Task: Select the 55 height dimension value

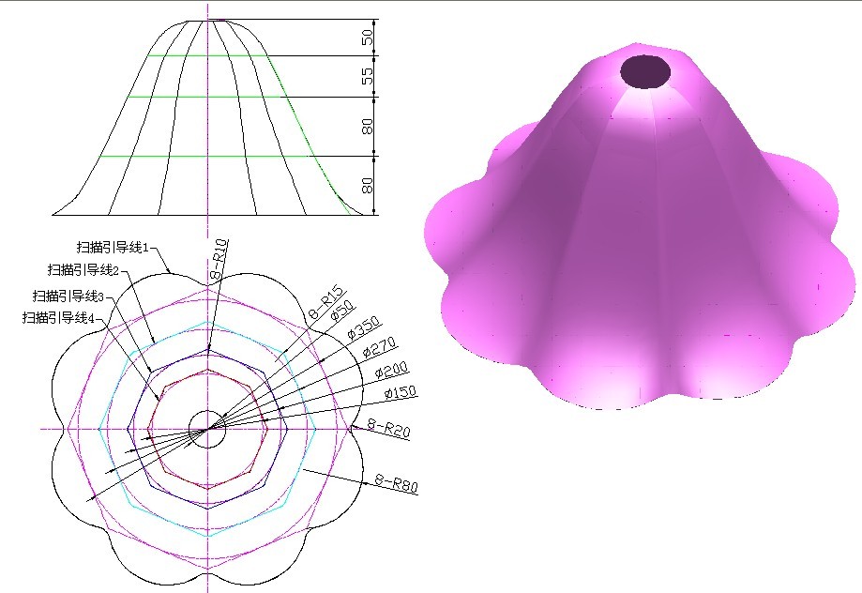Action: 368,76
